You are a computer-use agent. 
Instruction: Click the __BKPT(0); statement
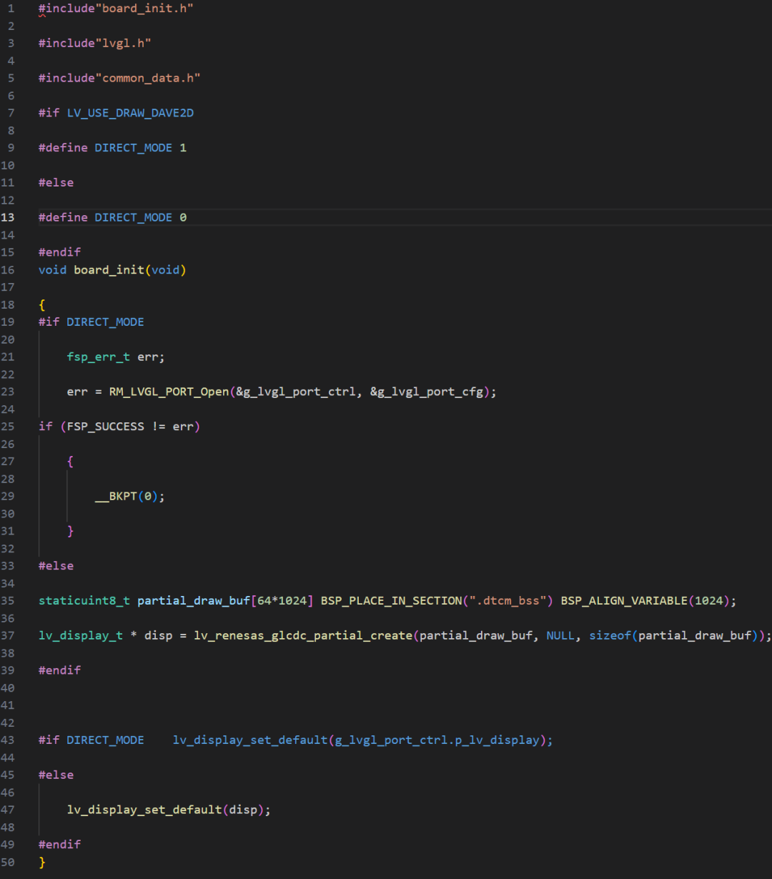pos(130,496)
